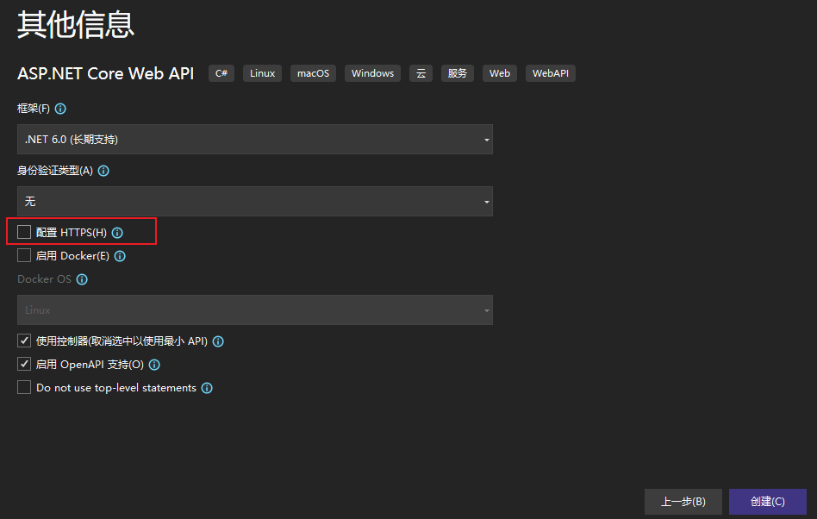Uncheck 启用 OpenAPI 支持(O) checkbox
This screenshot has width=817, height=519.
point(24,364)
